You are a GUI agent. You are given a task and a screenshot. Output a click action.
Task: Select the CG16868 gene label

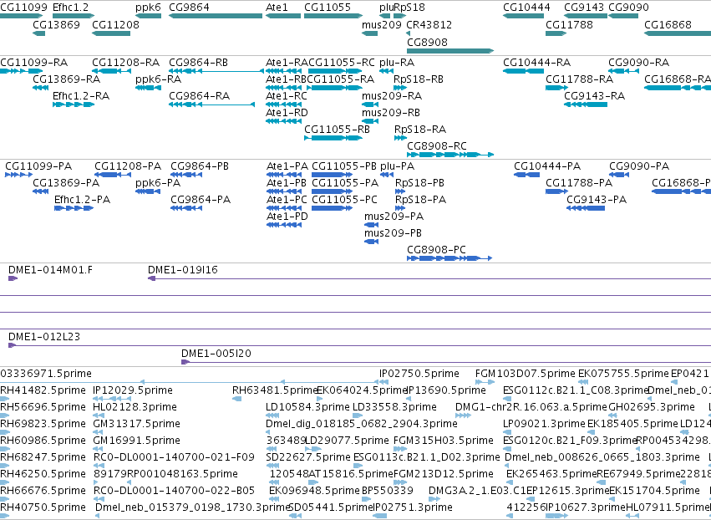668,24
